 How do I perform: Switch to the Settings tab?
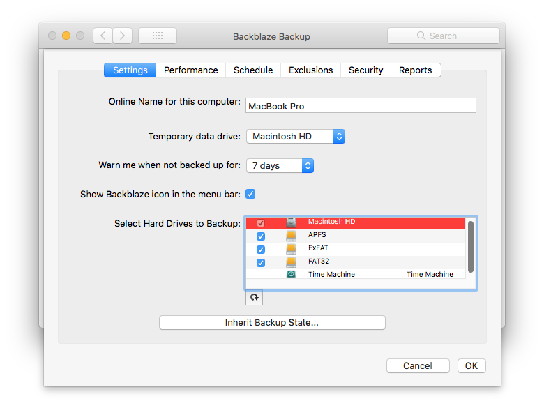(x=130, y=70)
